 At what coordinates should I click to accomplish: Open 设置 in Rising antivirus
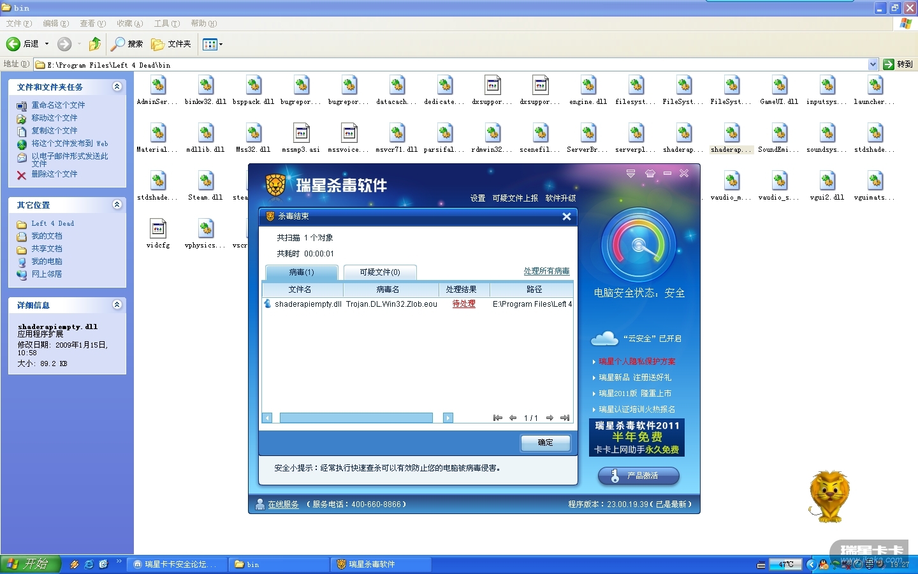coord(478,198)
